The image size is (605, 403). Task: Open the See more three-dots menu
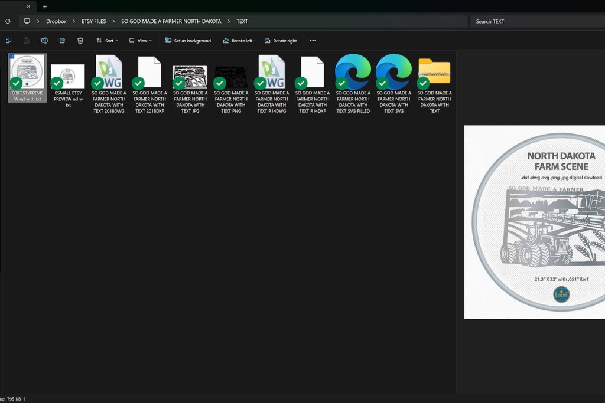pyautogui.click(x=313, y=41)
